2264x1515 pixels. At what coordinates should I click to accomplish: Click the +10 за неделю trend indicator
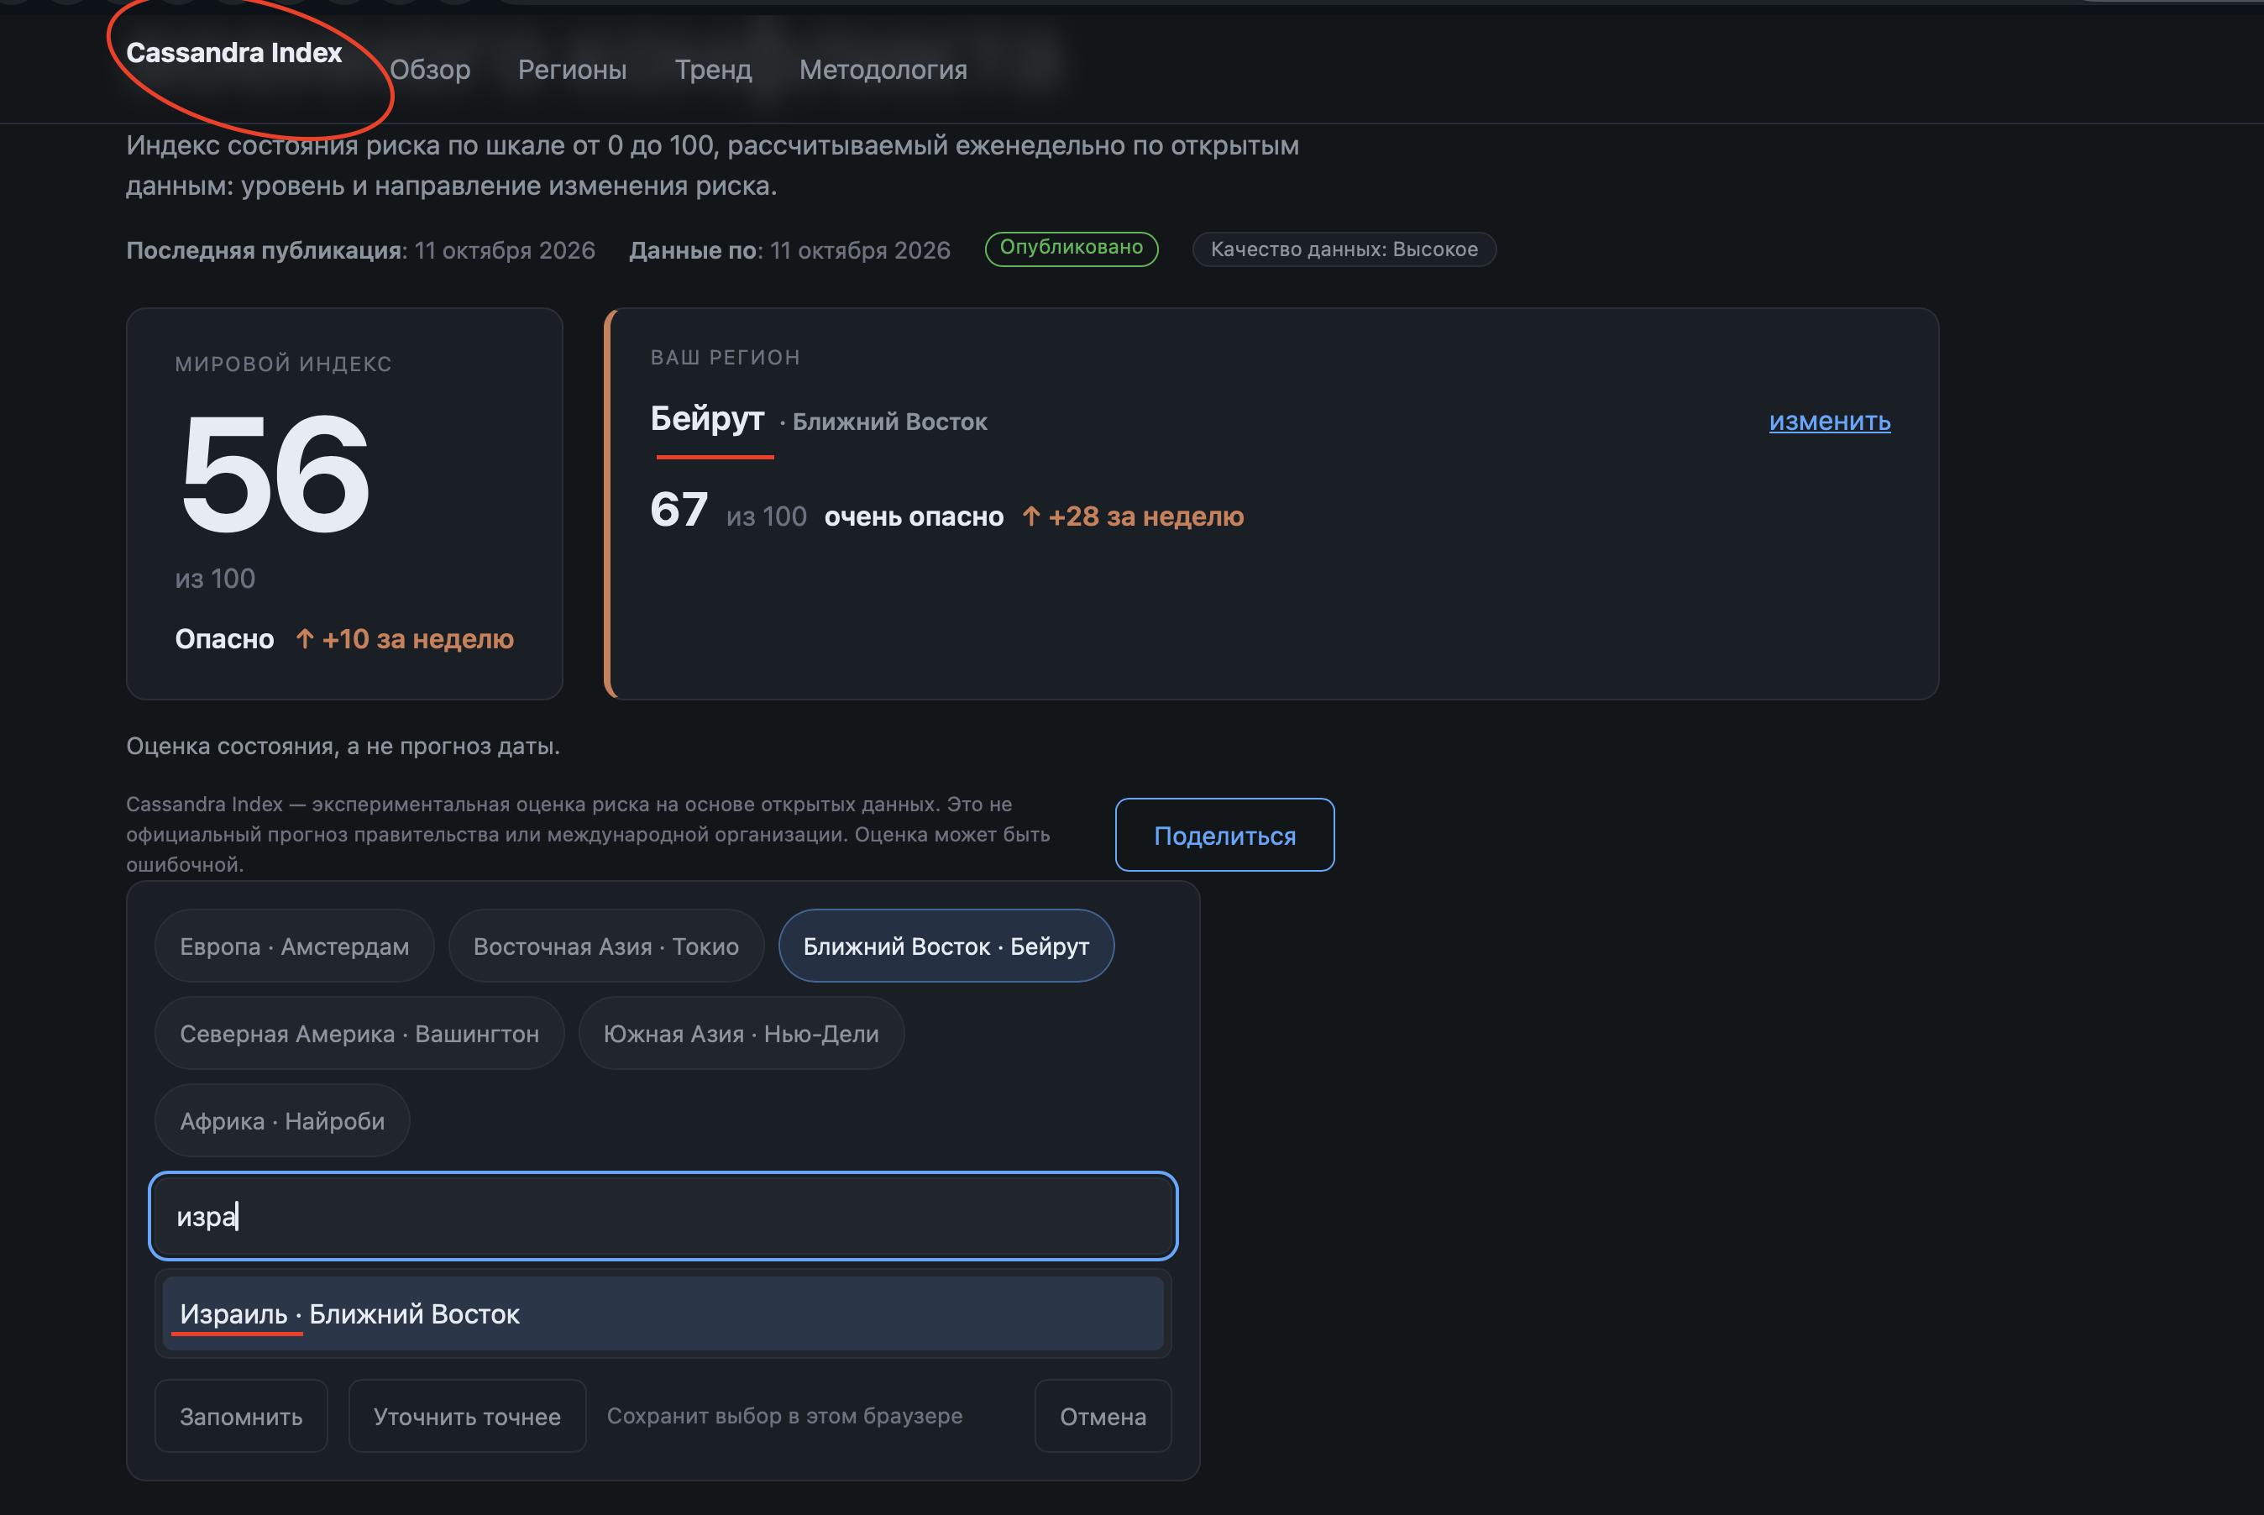(x=405, y=638)
